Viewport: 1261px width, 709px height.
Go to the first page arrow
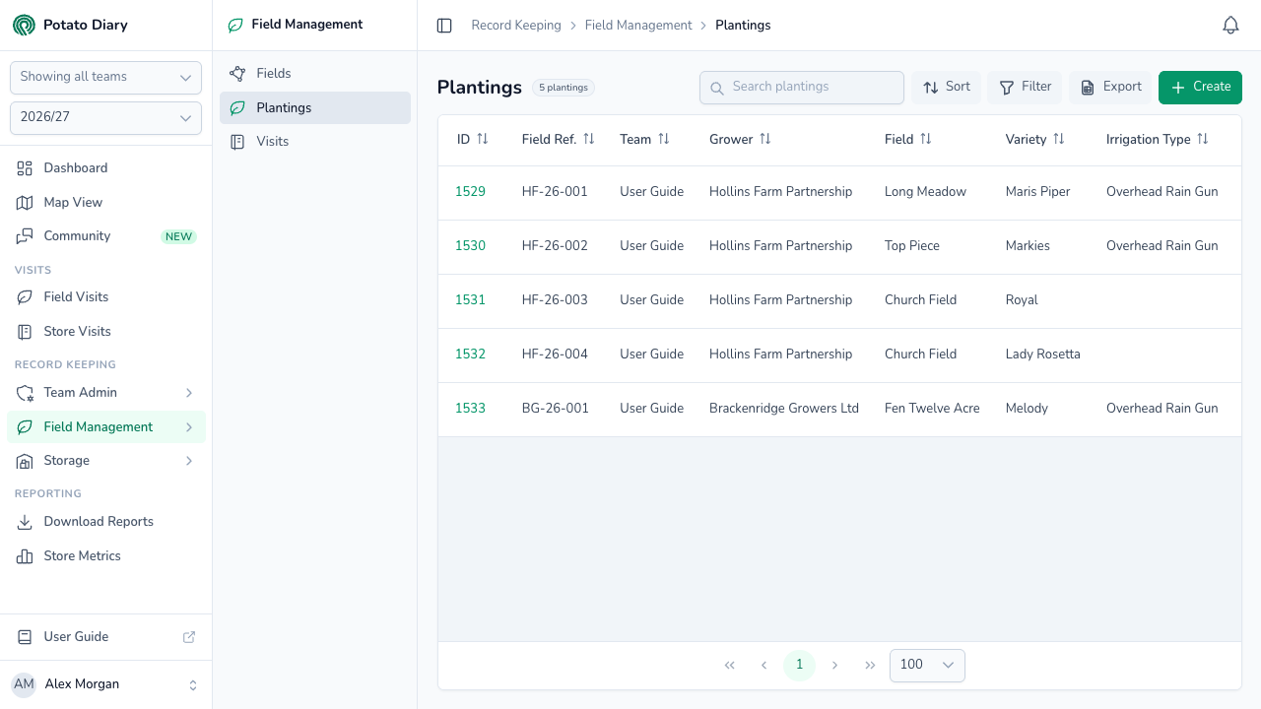730,666
